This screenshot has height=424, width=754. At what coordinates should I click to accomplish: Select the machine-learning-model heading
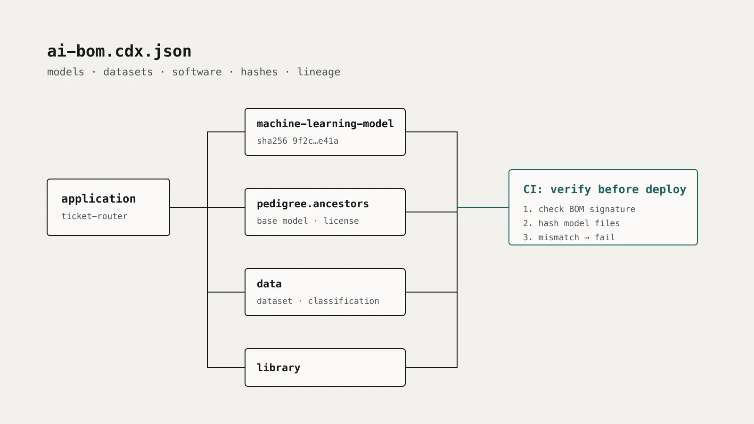[x=325, y=123]
